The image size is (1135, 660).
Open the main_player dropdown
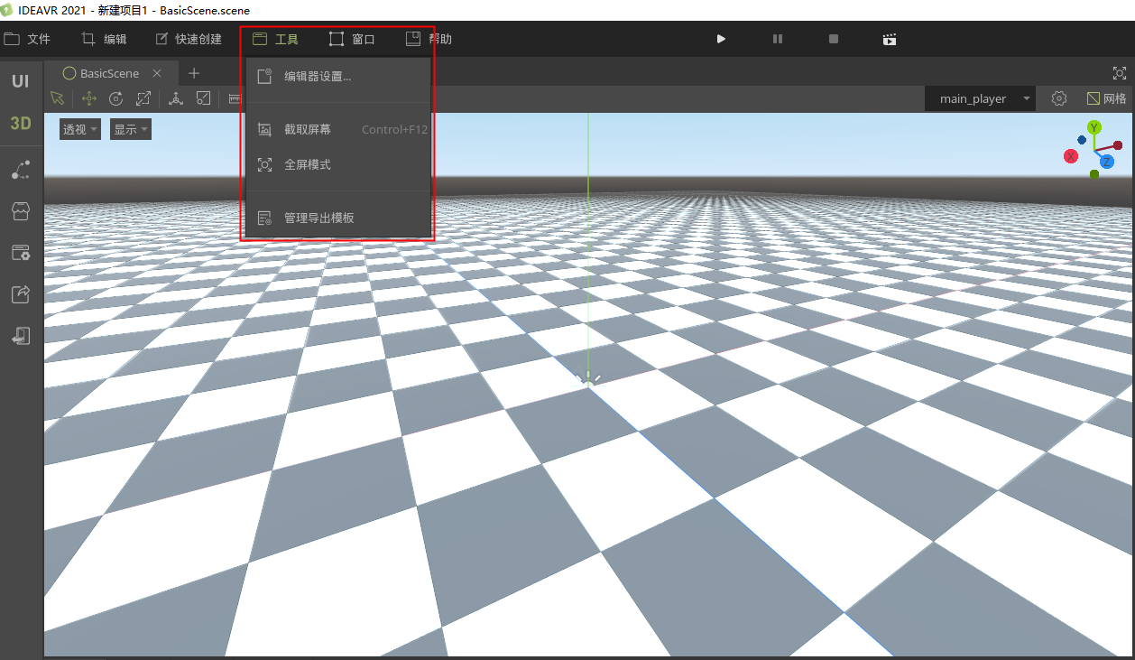(x=981, y=98)
